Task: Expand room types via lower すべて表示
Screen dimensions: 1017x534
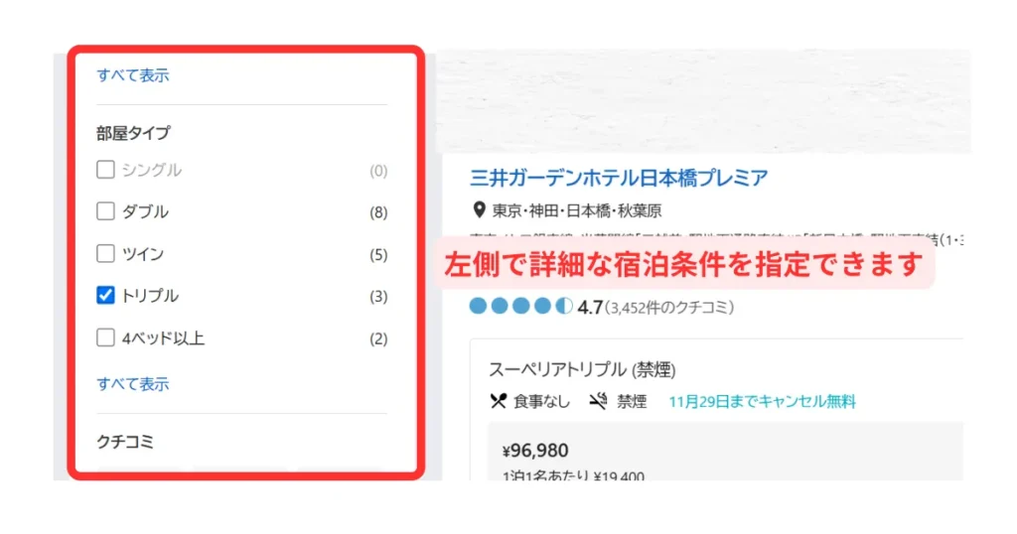Action: (x=133, y=384)
